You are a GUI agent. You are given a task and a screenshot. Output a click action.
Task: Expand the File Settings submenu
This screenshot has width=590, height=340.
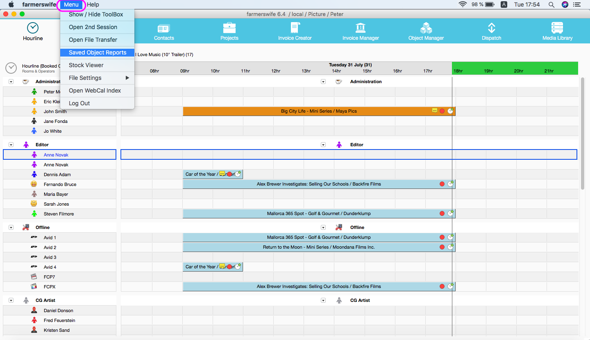(x=97, y=78)
